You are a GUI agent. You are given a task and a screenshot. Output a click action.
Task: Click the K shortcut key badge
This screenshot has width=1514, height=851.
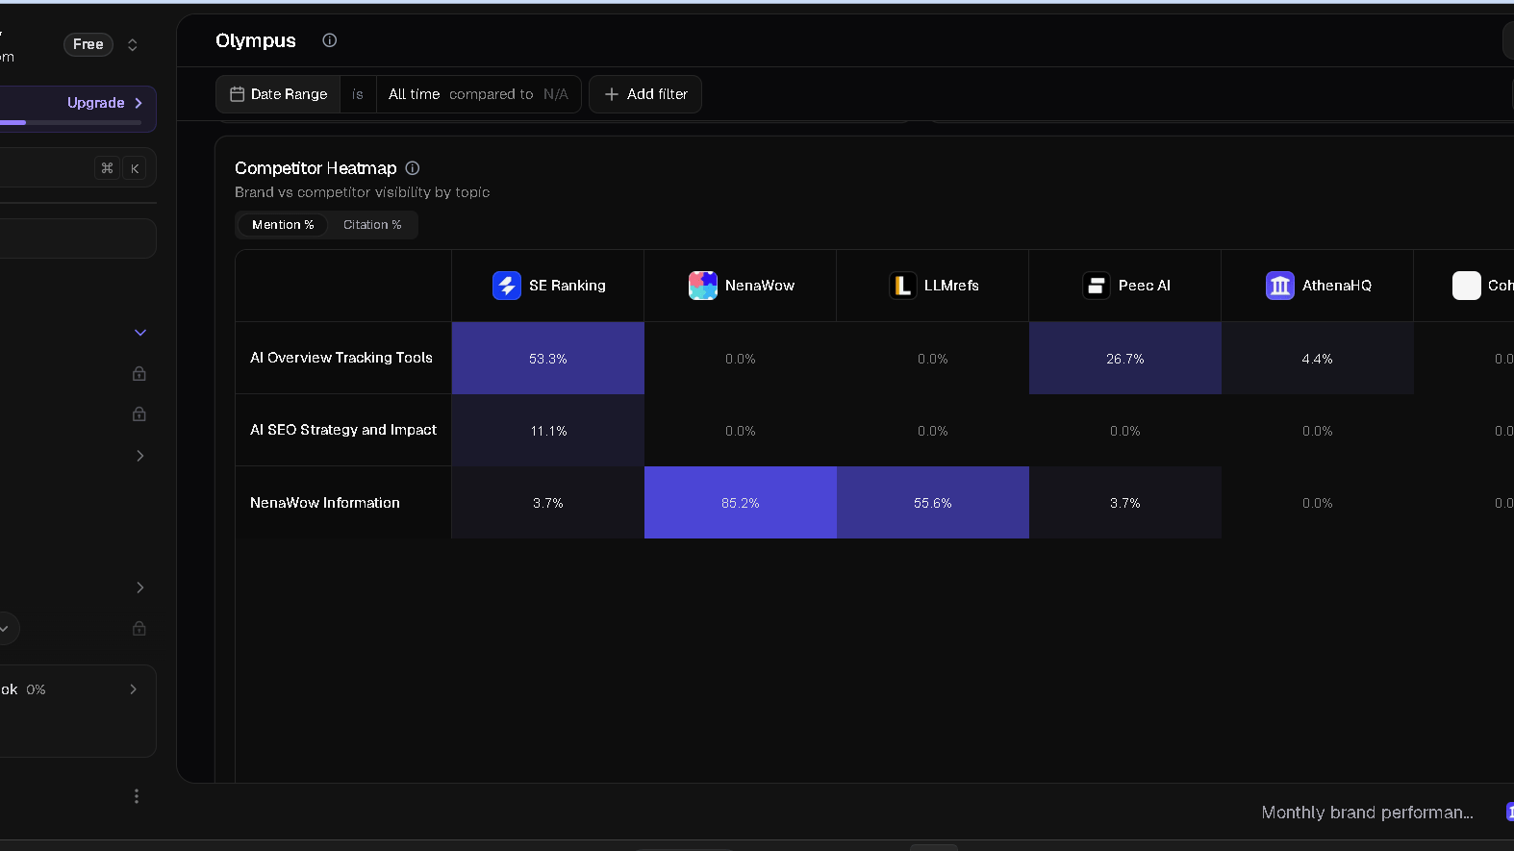[x=135, y=168]
